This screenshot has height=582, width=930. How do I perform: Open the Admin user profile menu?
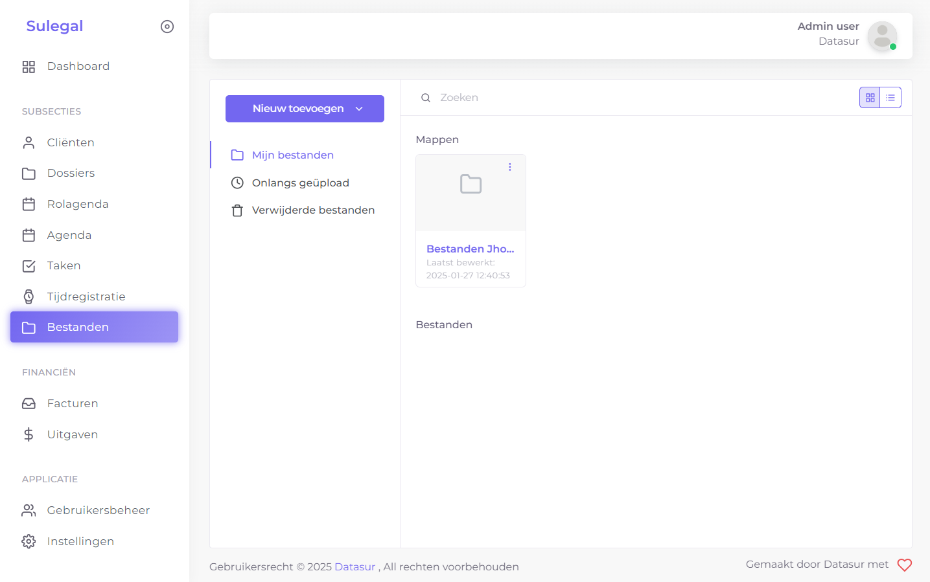click(x=881, y=36)
